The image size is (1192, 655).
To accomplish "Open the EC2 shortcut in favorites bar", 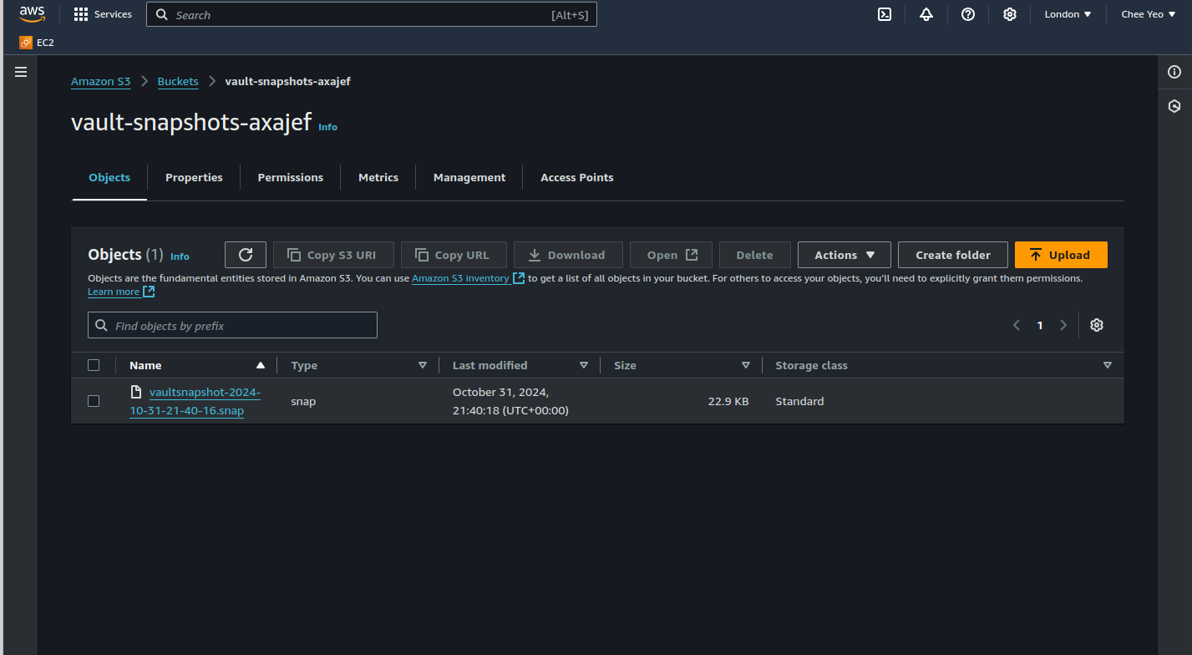I will click(37, 43).
